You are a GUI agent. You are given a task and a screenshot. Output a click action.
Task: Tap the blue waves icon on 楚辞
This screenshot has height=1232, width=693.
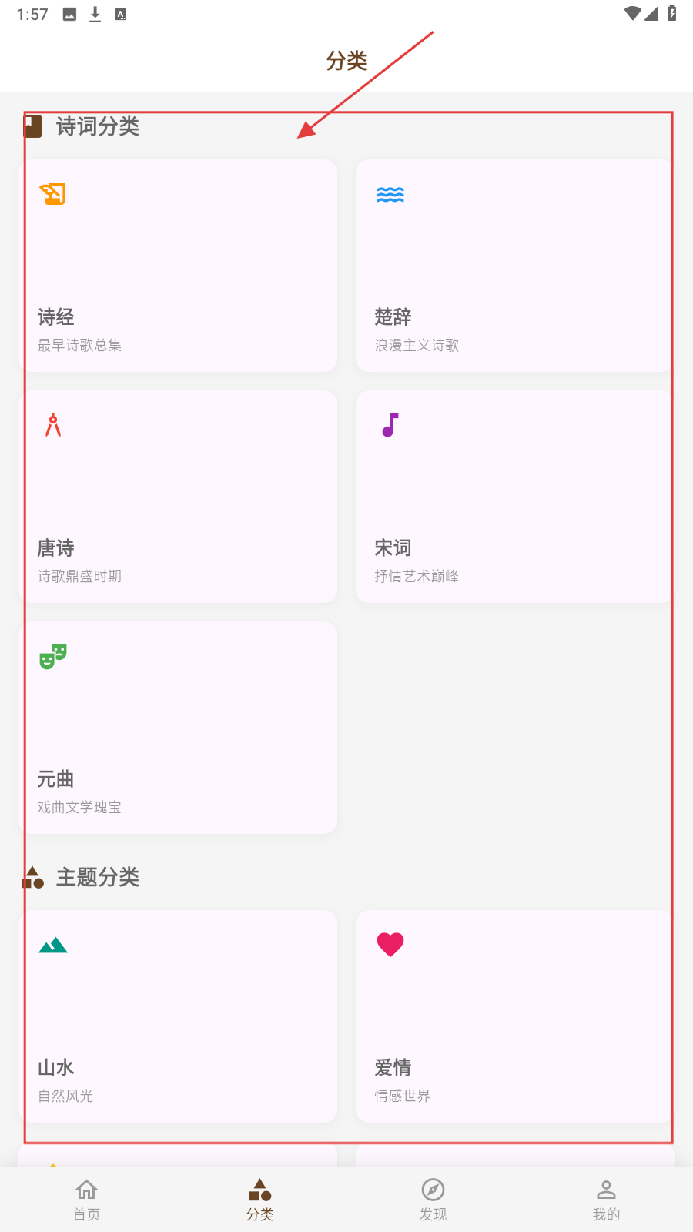[x=390, y=195]
